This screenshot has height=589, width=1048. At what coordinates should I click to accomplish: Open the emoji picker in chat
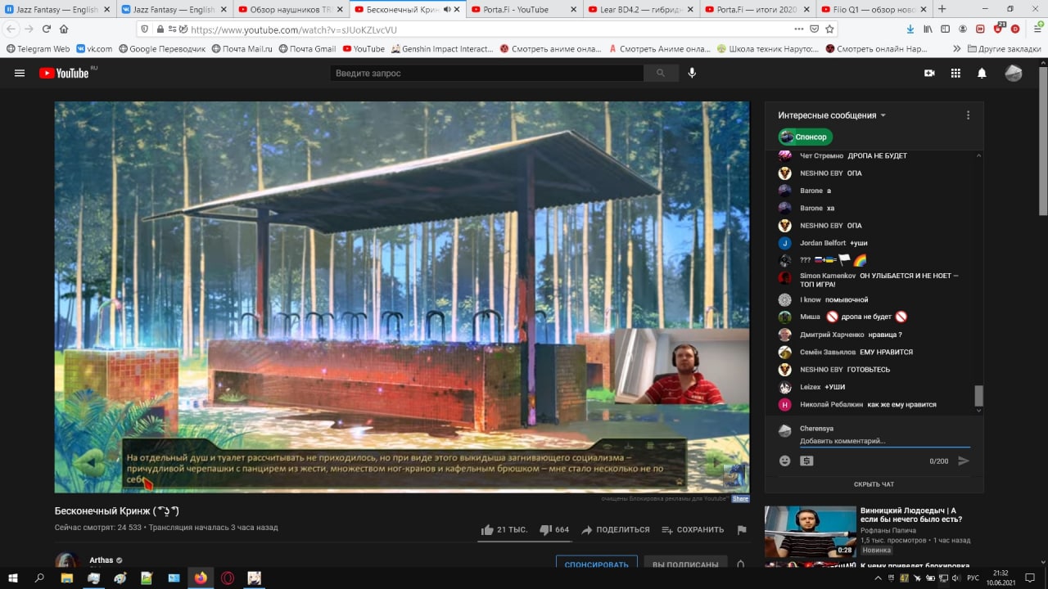tap(784, 461)
